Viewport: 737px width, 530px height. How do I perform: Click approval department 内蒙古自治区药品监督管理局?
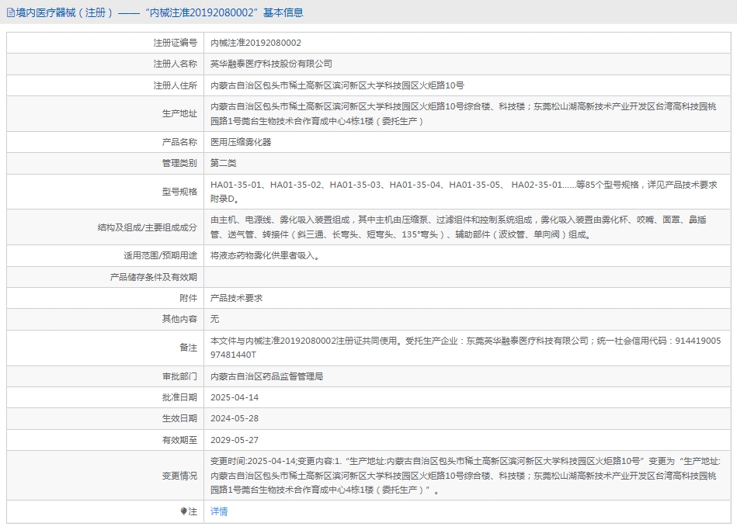(x=266, y=376)
